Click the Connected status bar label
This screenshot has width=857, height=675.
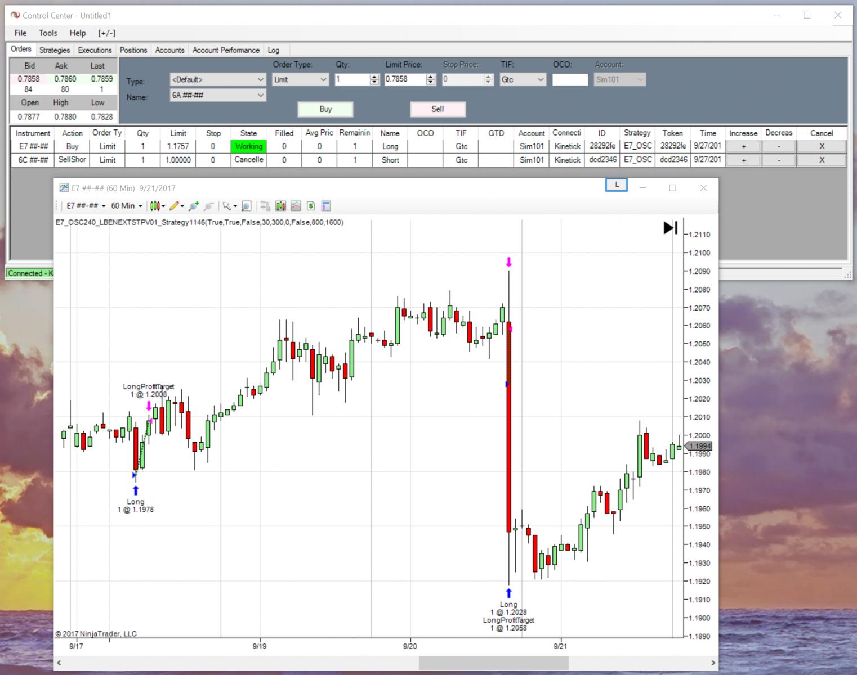click(30, 273)
